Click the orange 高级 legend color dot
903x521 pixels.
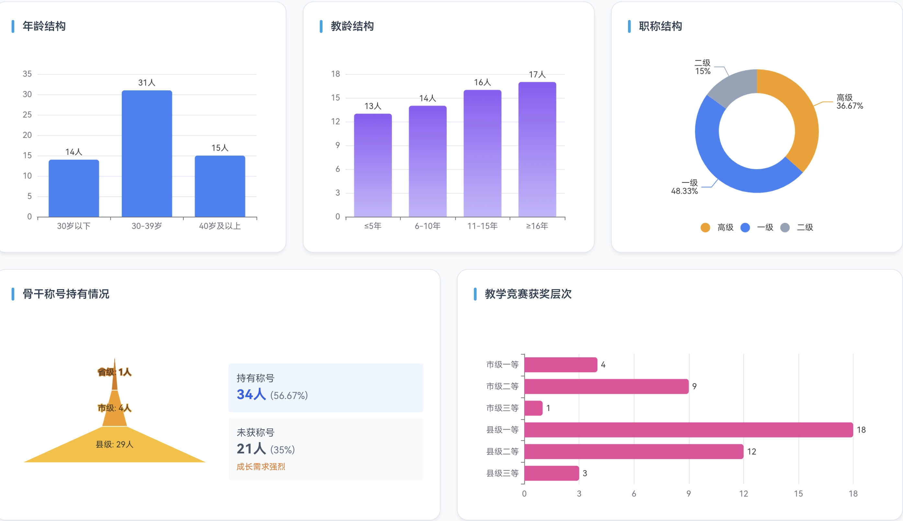(x=705, y=228)
